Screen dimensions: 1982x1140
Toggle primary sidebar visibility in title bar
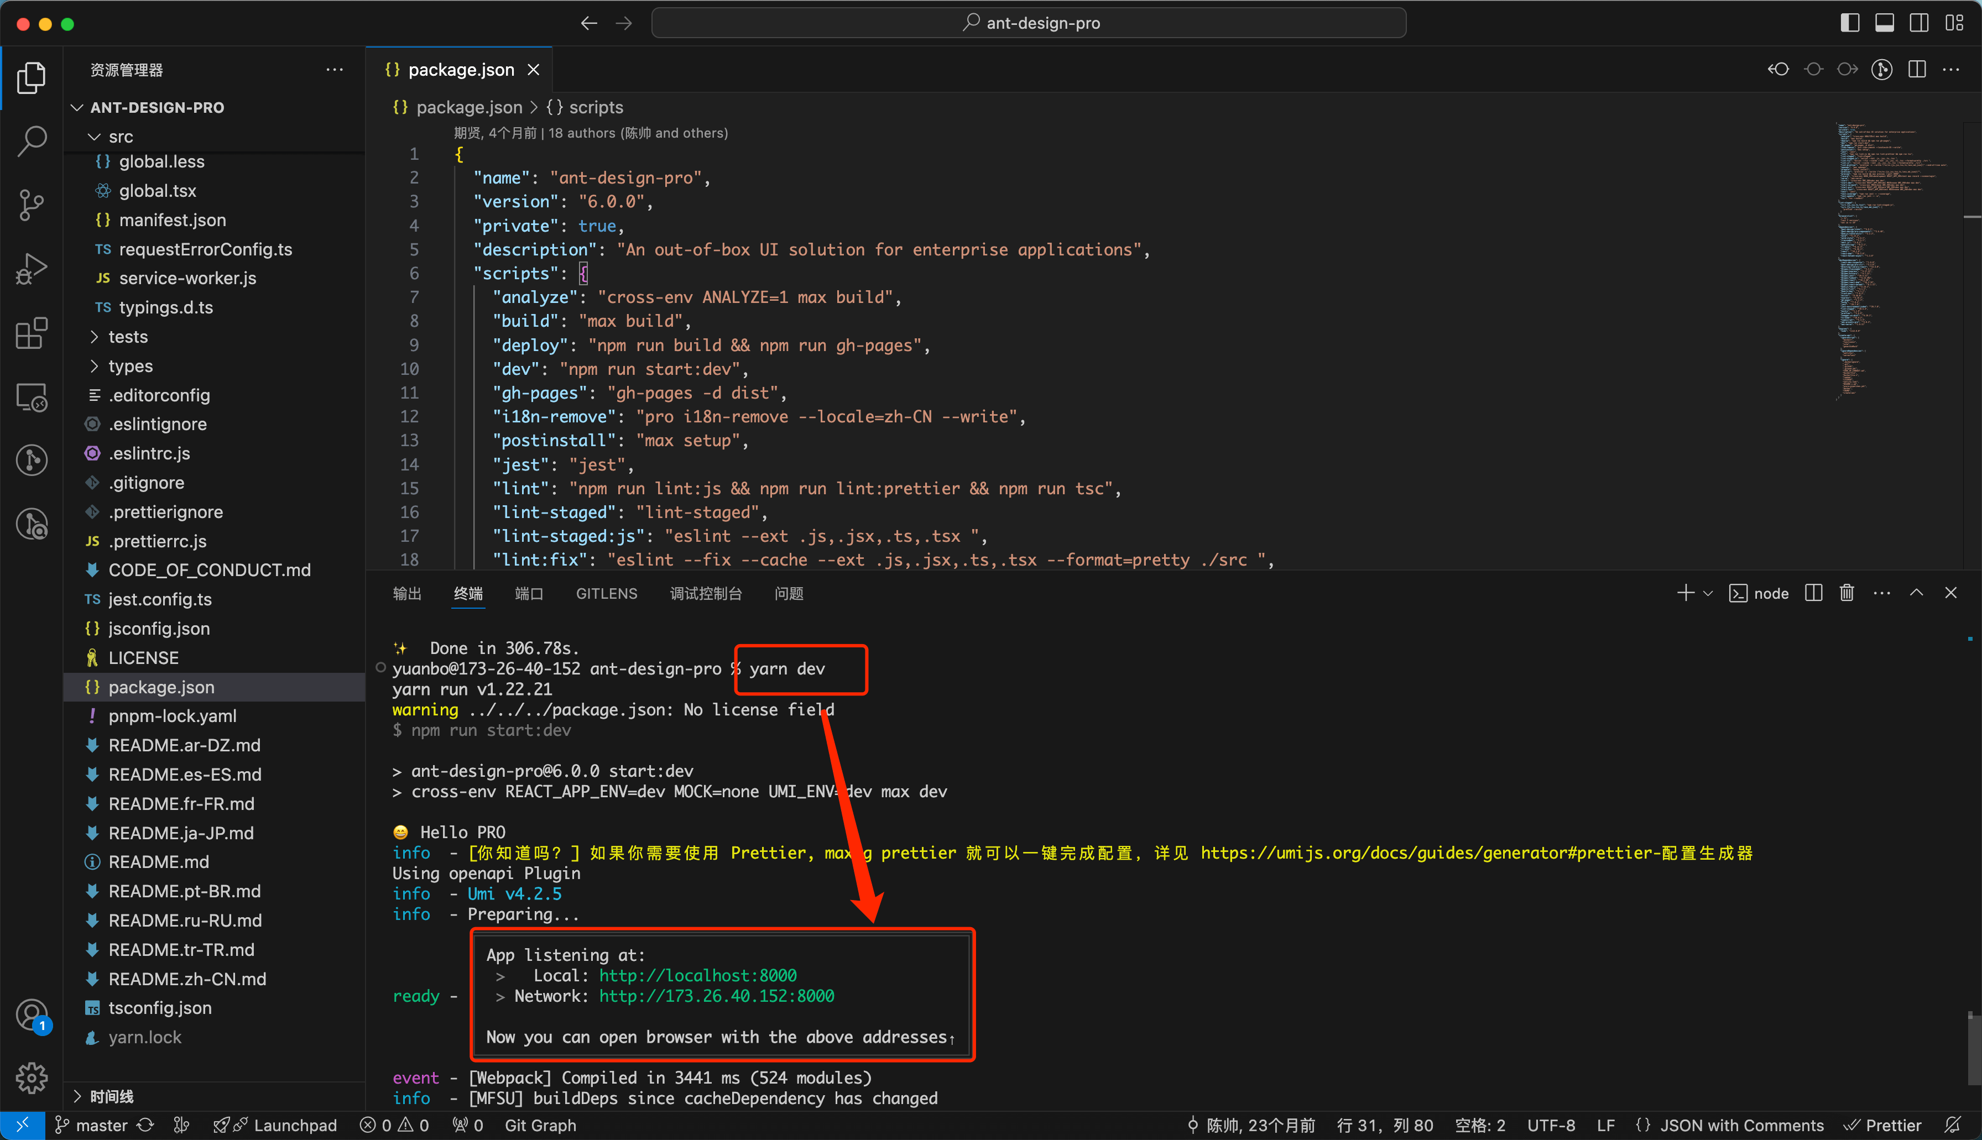tap(1850, 23)
